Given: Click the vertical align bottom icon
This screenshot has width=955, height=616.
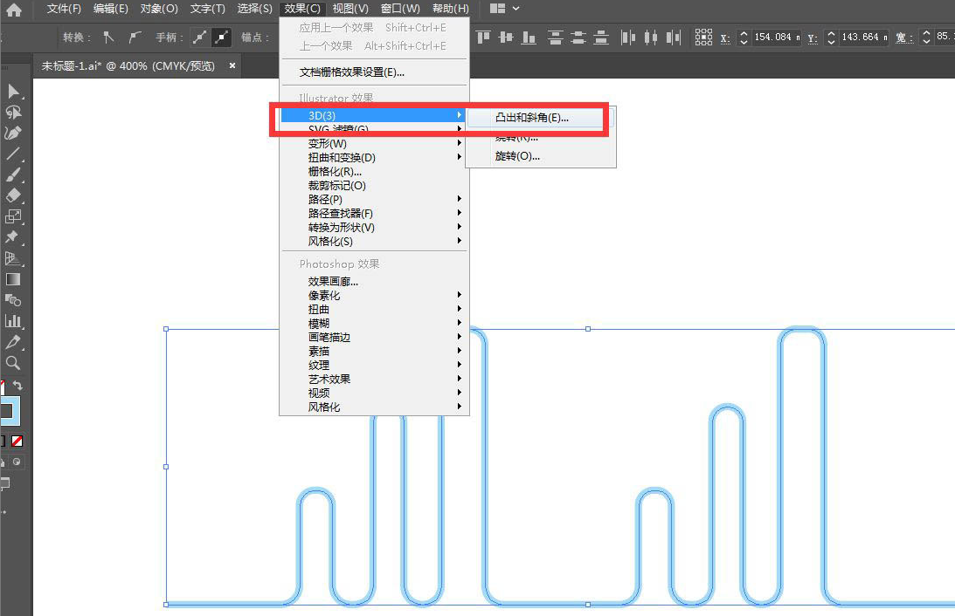Looking at the screenshot, I should click(529, 38).
